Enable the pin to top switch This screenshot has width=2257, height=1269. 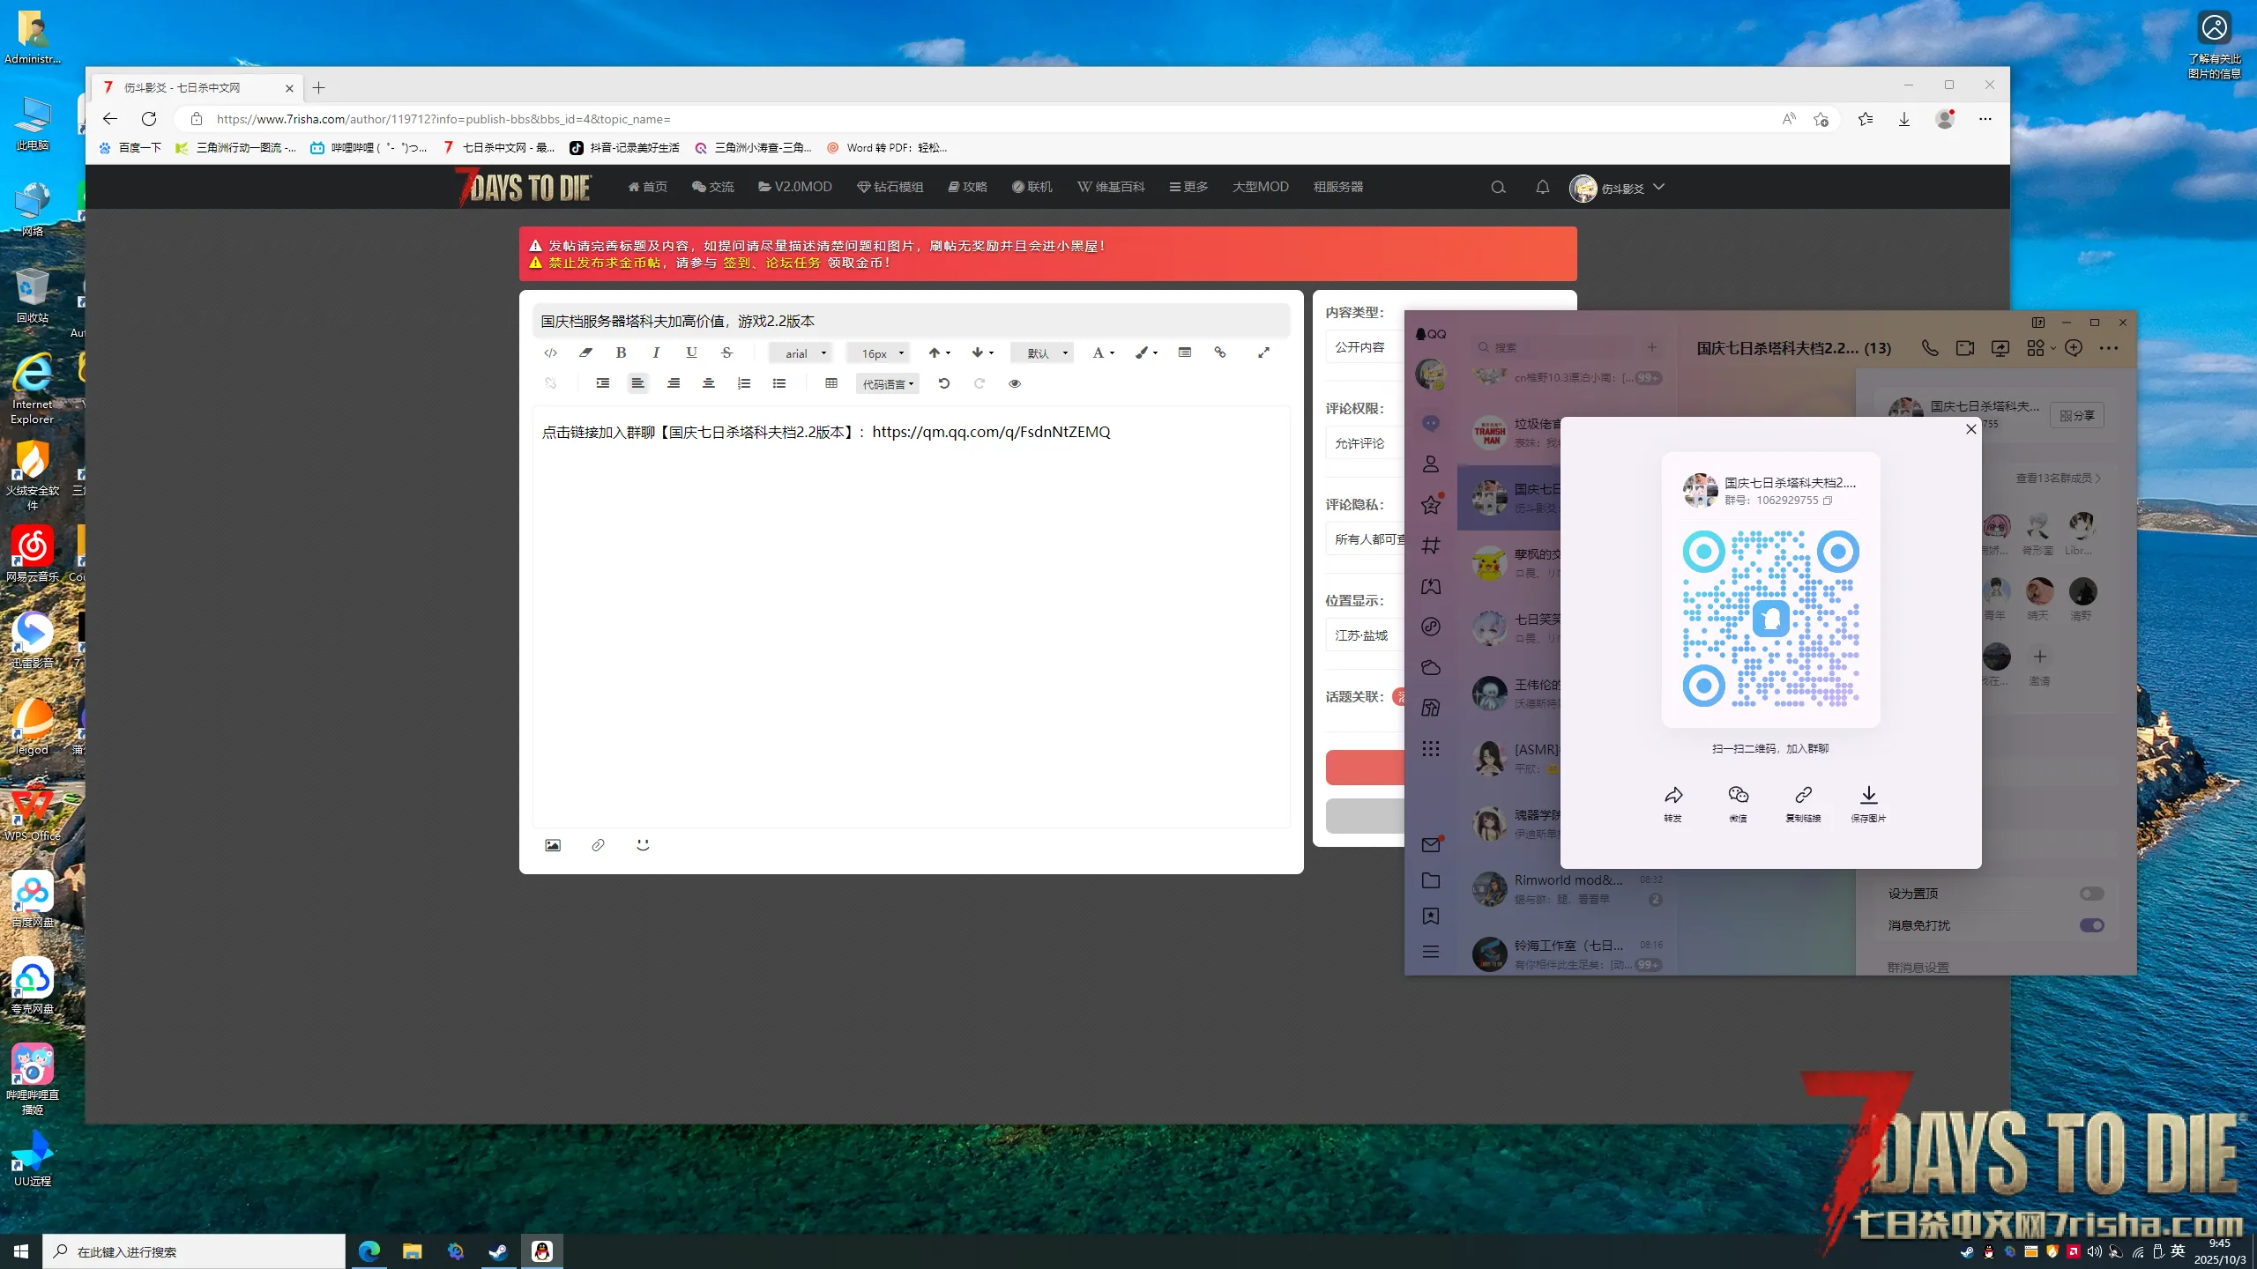tap(2091, 894)
